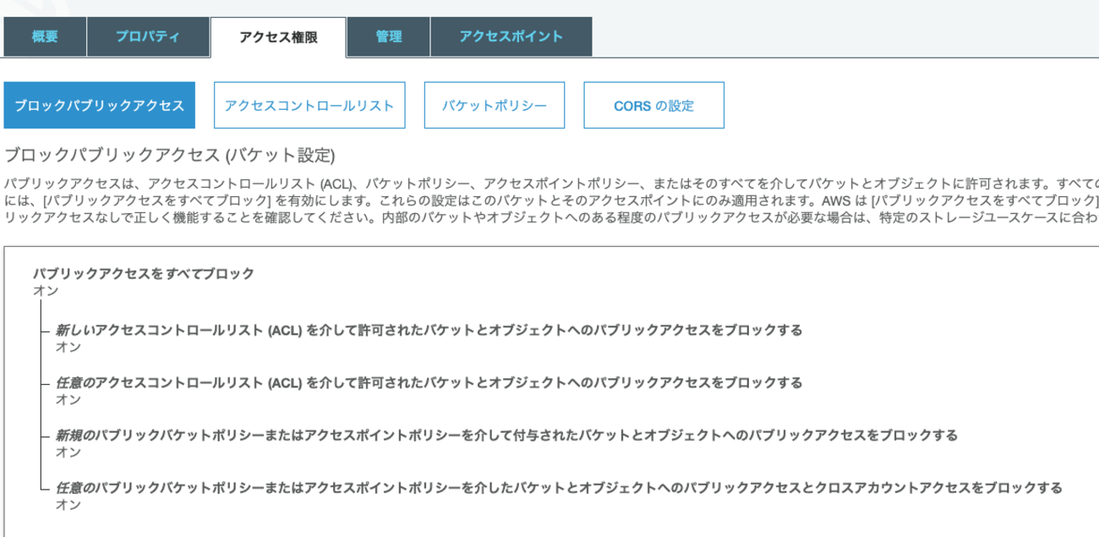
Task: Click オン status under 任意のアクセスコントロールリスト row
Action: [x=68, y=400]
